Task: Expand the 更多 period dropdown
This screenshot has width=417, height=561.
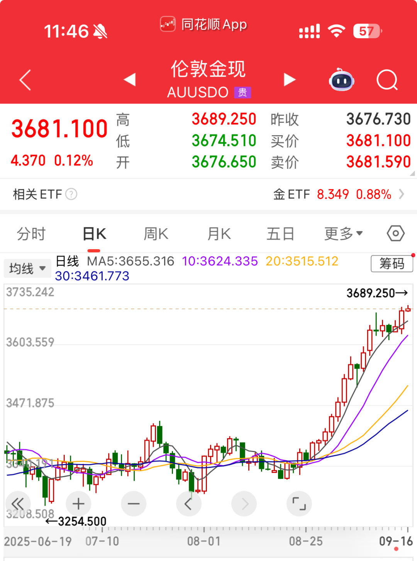Action: tap(343, 234)
